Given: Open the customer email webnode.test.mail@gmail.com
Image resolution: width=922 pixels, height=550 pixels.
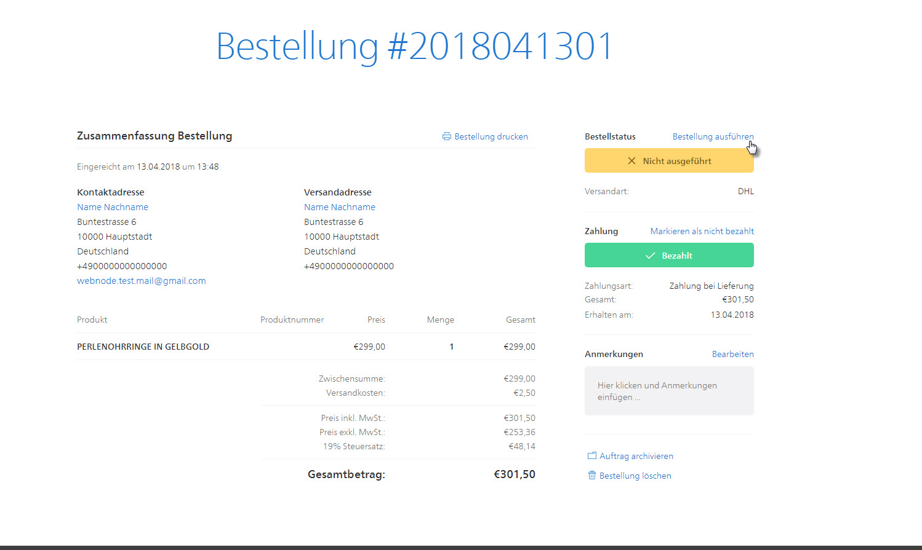Looking at the screenshot, I should 141,280.
